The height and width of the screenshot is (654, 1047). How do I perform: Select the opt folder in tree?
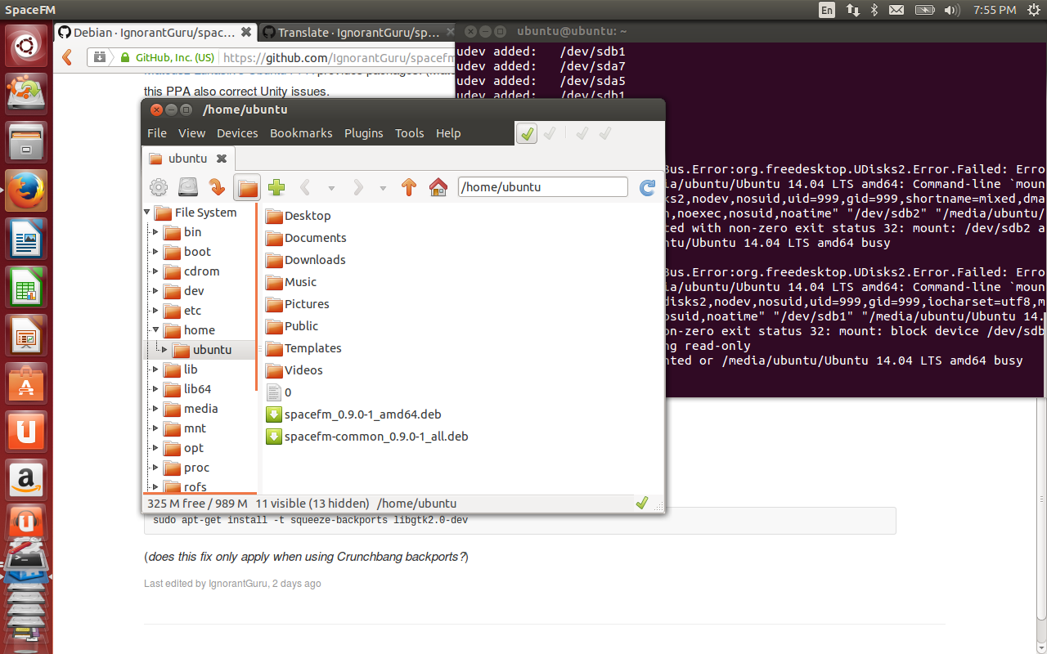point(183,448)
